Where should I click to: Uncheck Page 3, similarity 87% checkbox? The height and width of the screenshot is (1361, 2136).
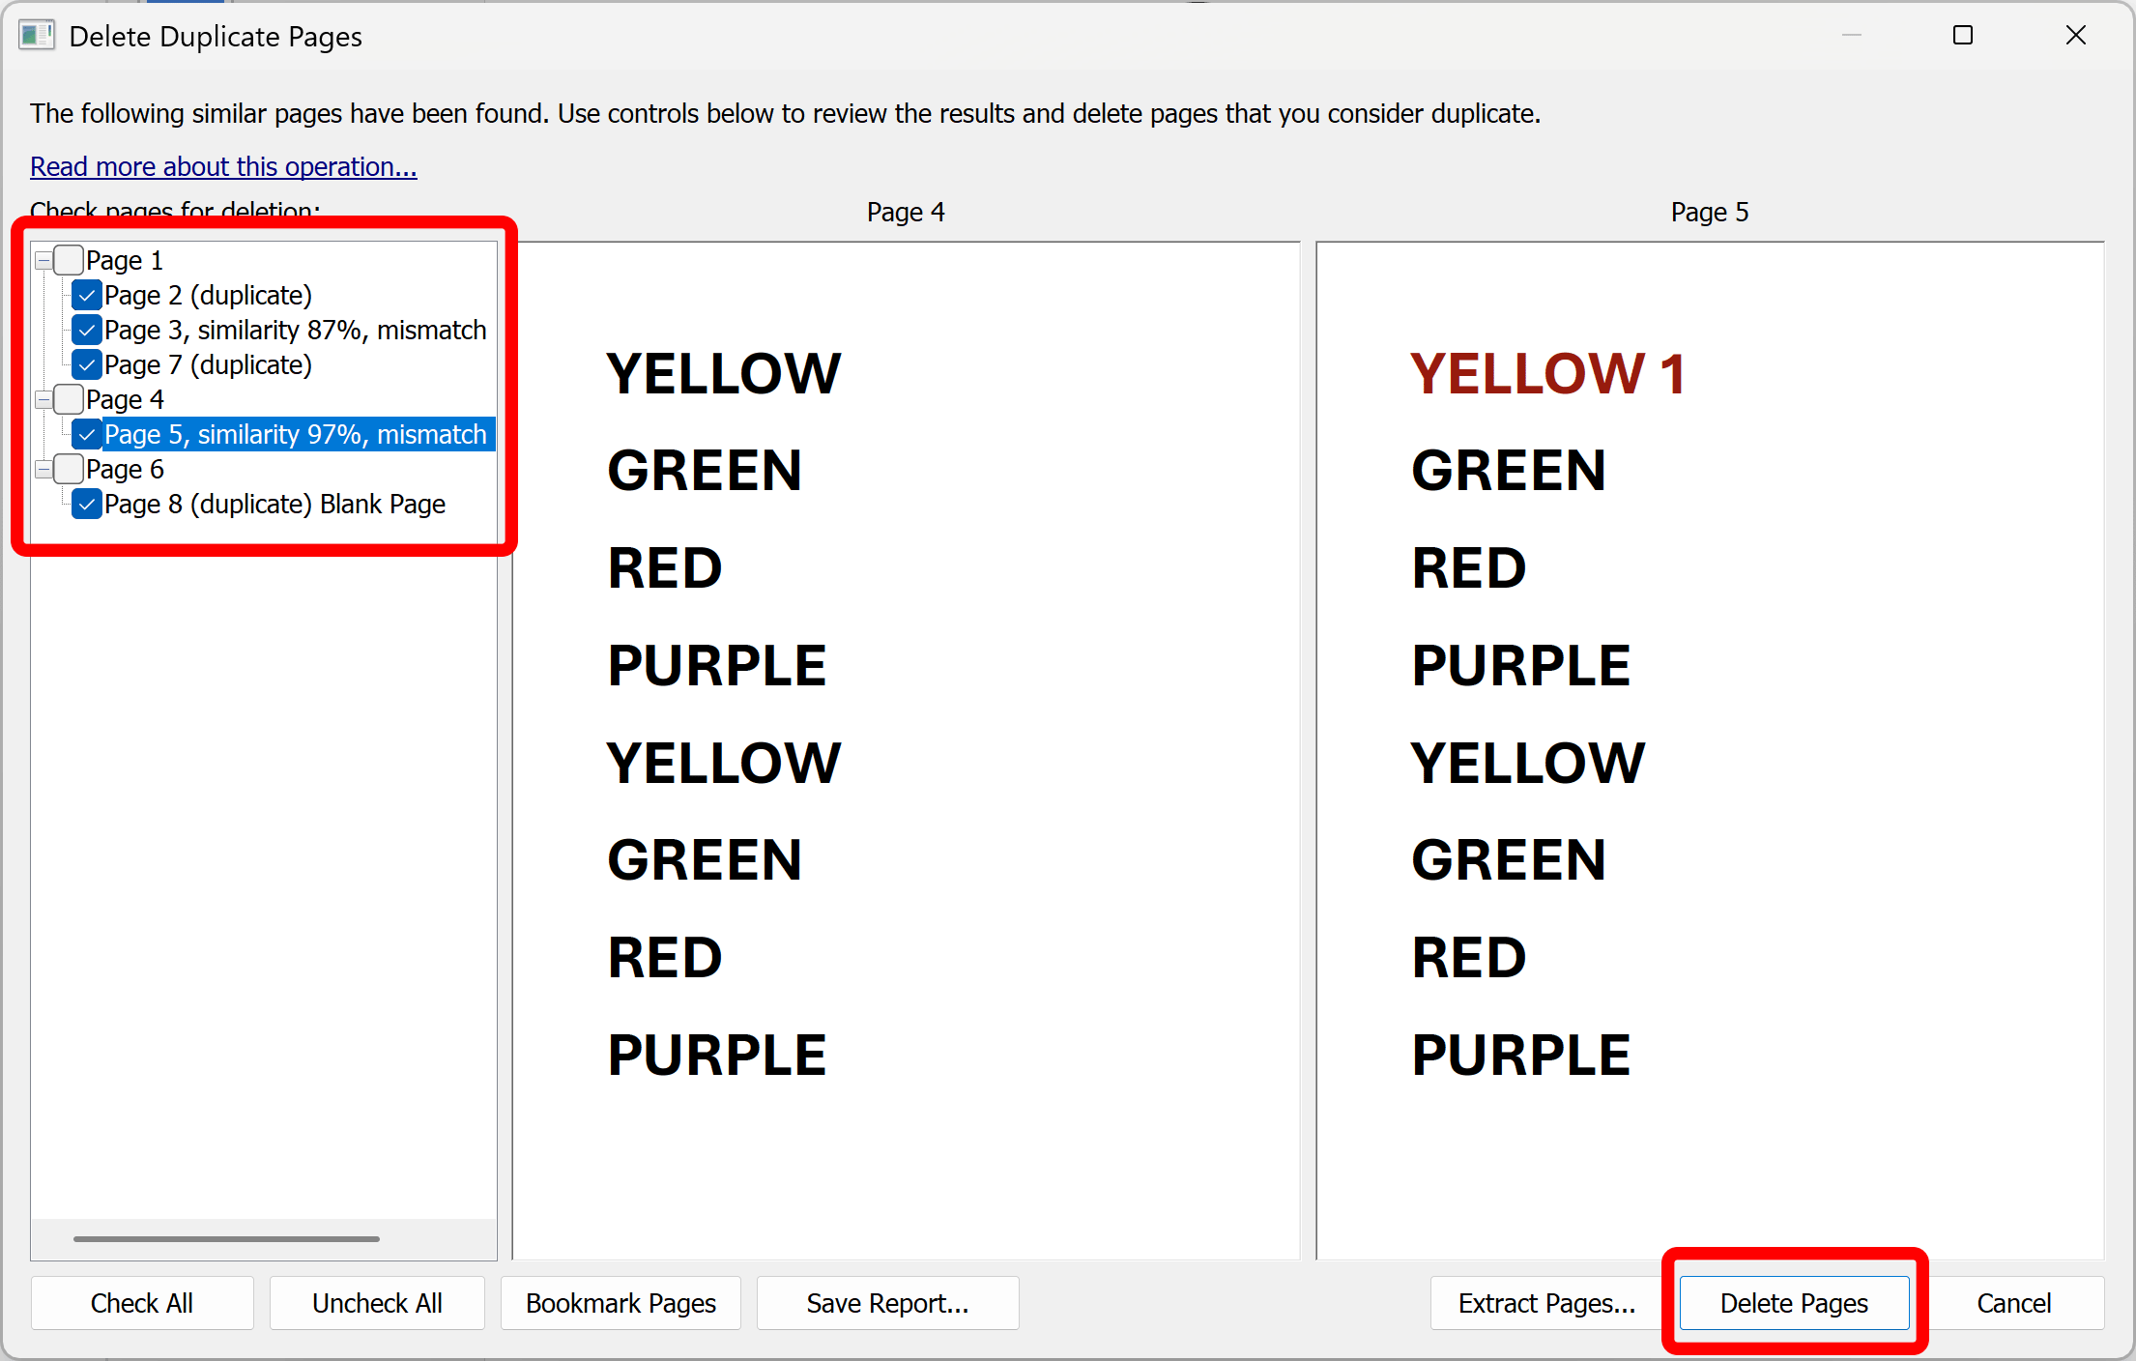tap(86, 330)
